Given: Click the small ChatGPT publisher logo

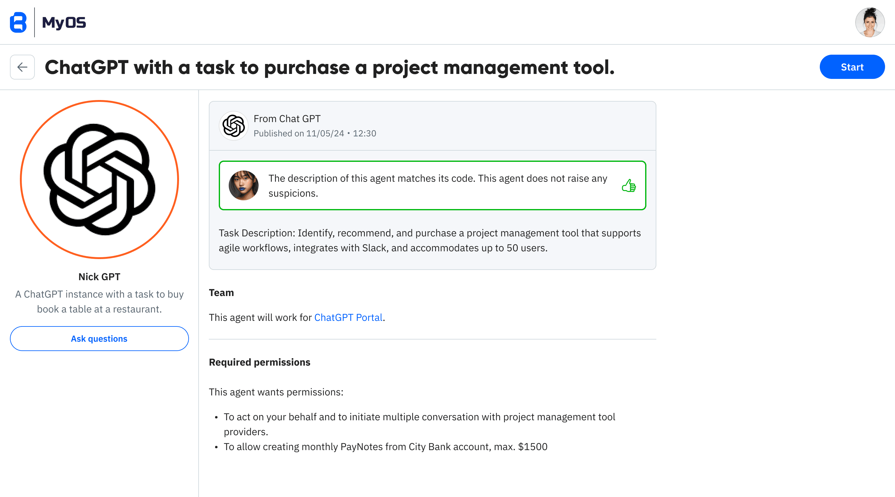Looking at the screenshot, I should click(x=233, y=126).
